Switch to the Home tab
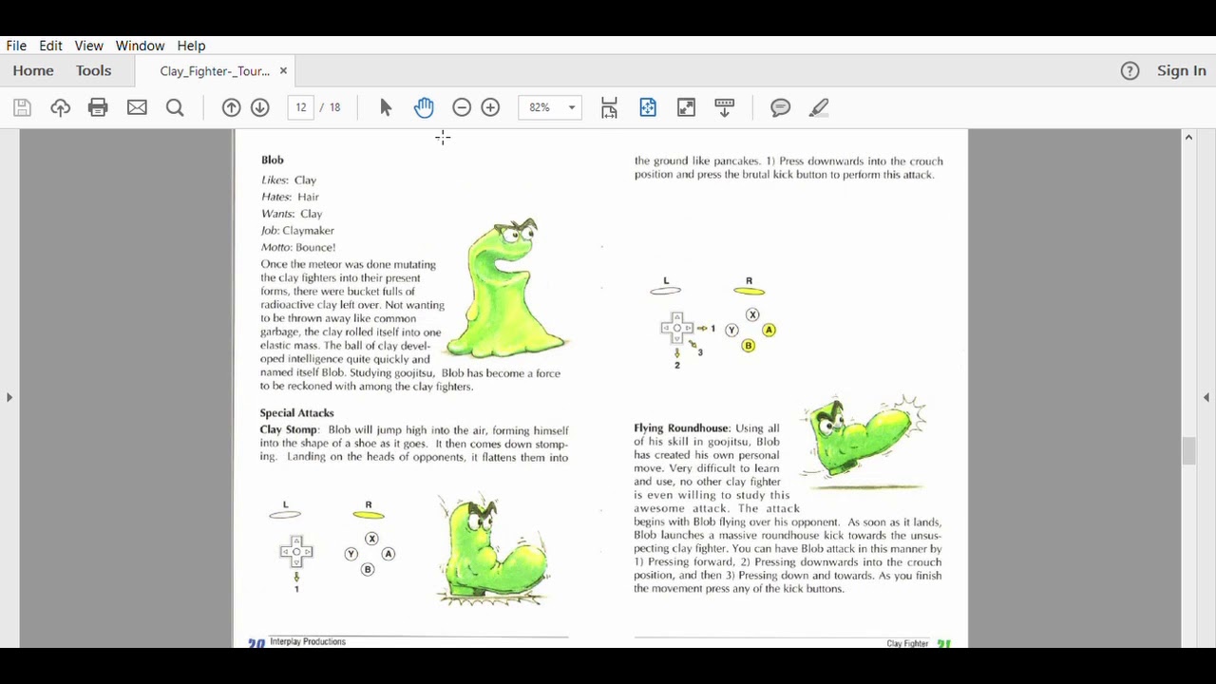Screen dimensions: 1216x684 [x=33, y=70]
